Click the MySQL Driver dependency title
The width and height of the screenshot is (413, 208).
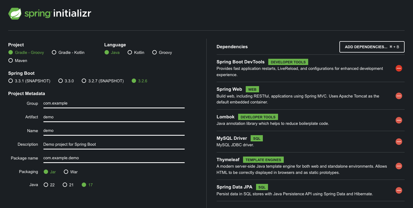coord(232,138)
